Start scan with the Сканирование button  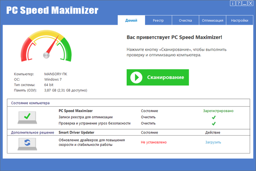[x=158, y=77]
